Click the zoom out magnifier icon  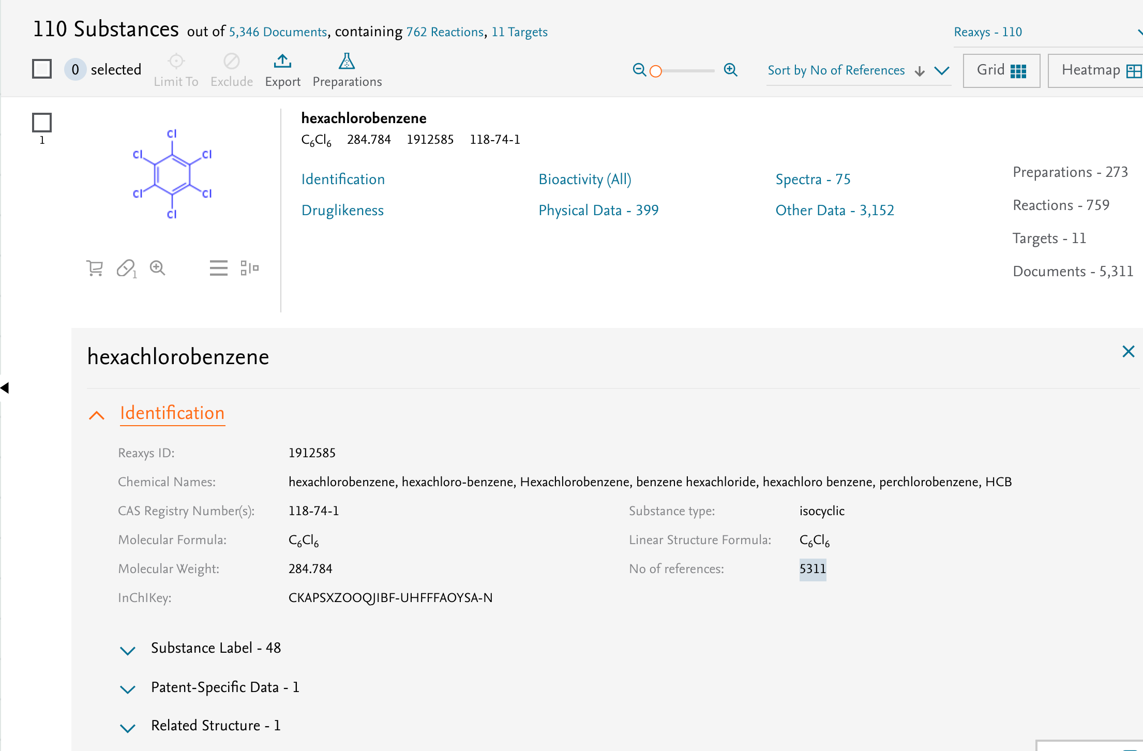click(639, 70)
